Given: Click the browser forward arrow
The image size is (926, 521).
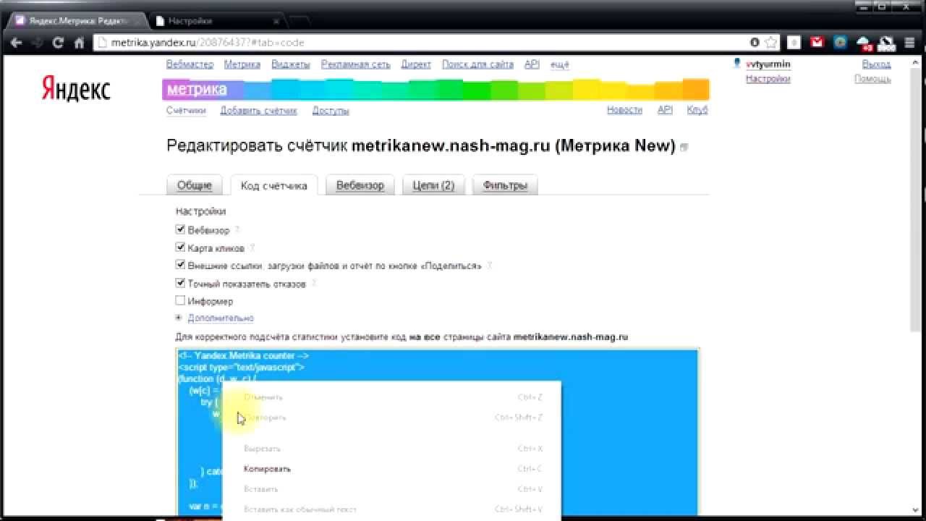Looking at the screenshot, I should pyautogui.click(x=38, y=43).
